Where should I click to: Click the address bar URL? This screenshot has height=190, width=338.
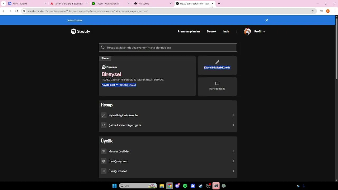(88, 11)
